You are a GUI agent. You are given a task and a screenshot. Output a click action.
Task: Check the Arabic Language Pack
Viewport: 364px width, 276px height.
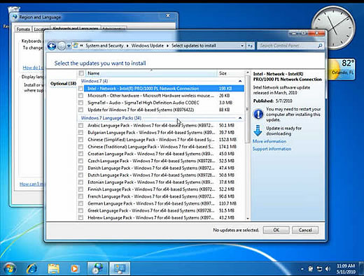point(80,126)
